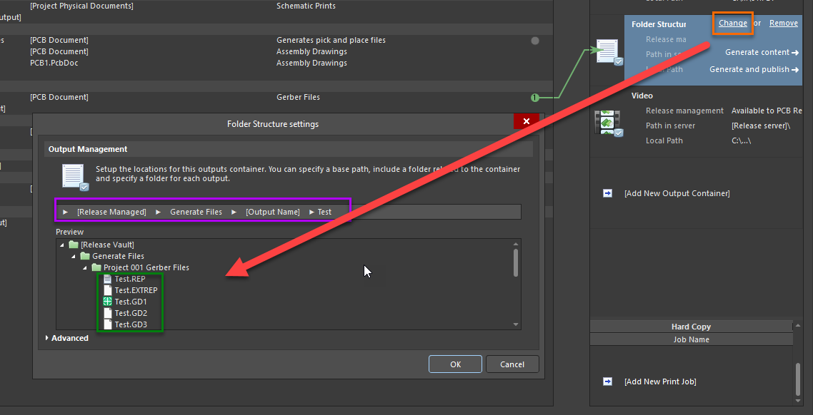Click the Test.REP report file icon
Screen dimensions: 813x415
(108, 279)
